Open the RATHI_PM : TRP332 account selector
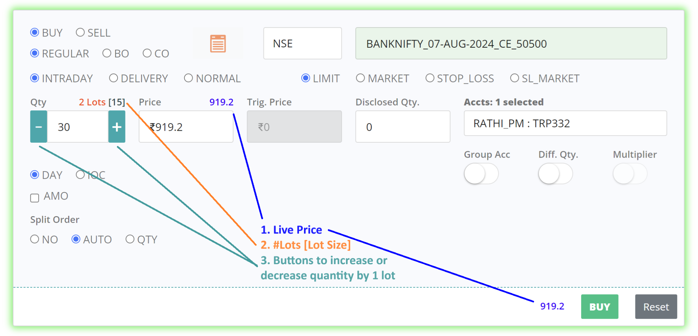The image size is (698, 336). pos(565,123)
